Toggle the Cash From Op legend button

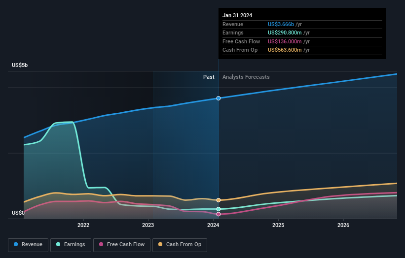[180, 245]
